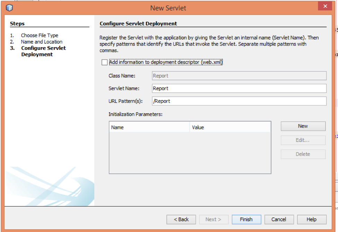Click the disabled Class Name field
This screenshot has height=232, width=338.
[x=239, y=75]
